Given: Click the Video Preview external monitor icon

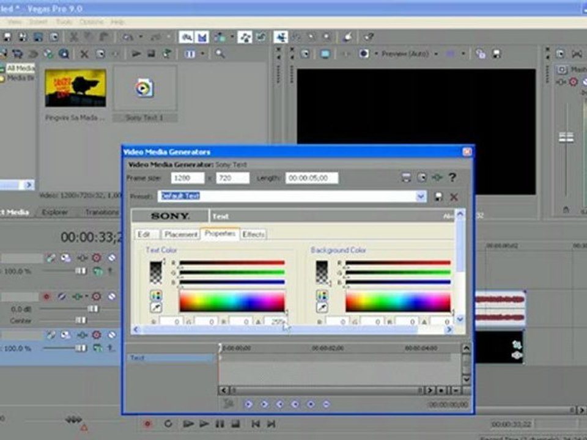Looking at the screenshot, I should pyautogui.click(x=325, y=54).
